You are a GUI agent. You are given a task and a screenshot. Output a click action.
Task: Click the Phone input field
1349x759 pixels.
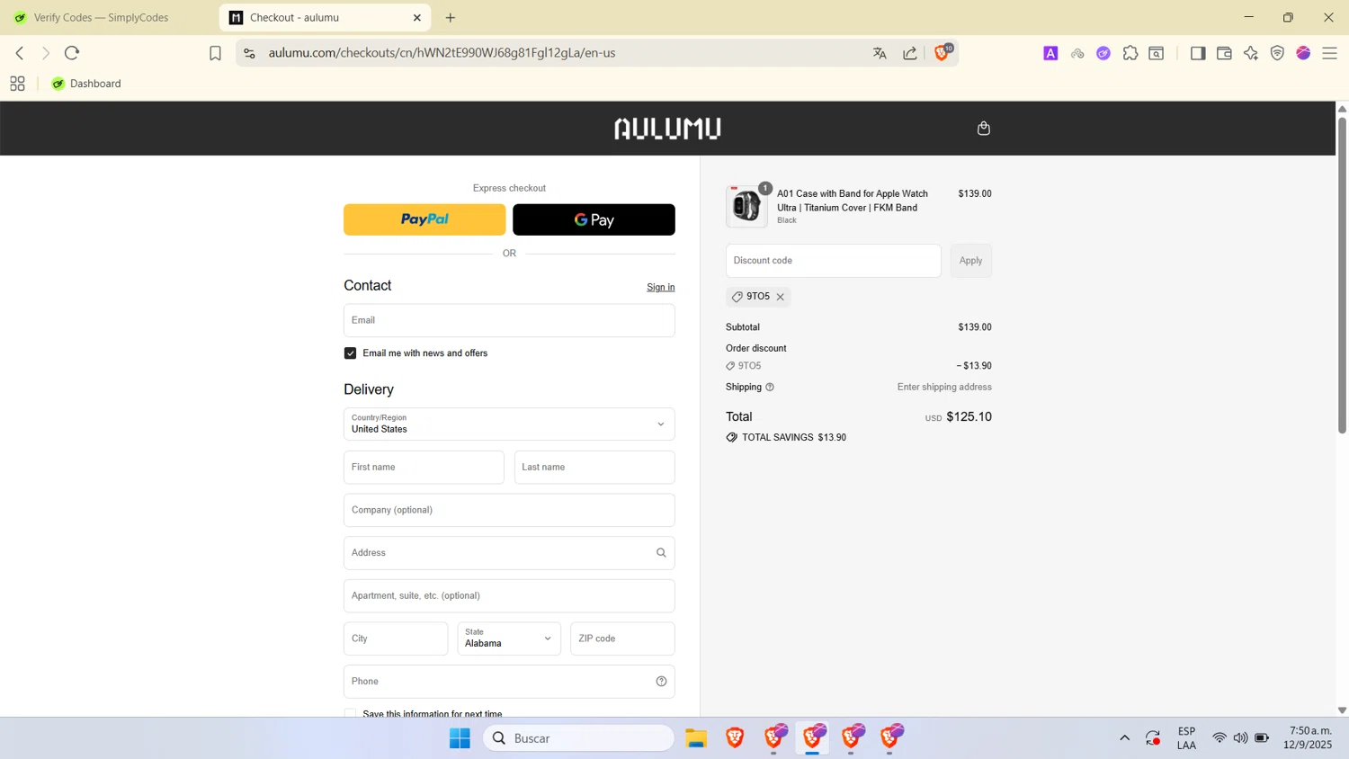pyautogui.click(x=509, y=682)
